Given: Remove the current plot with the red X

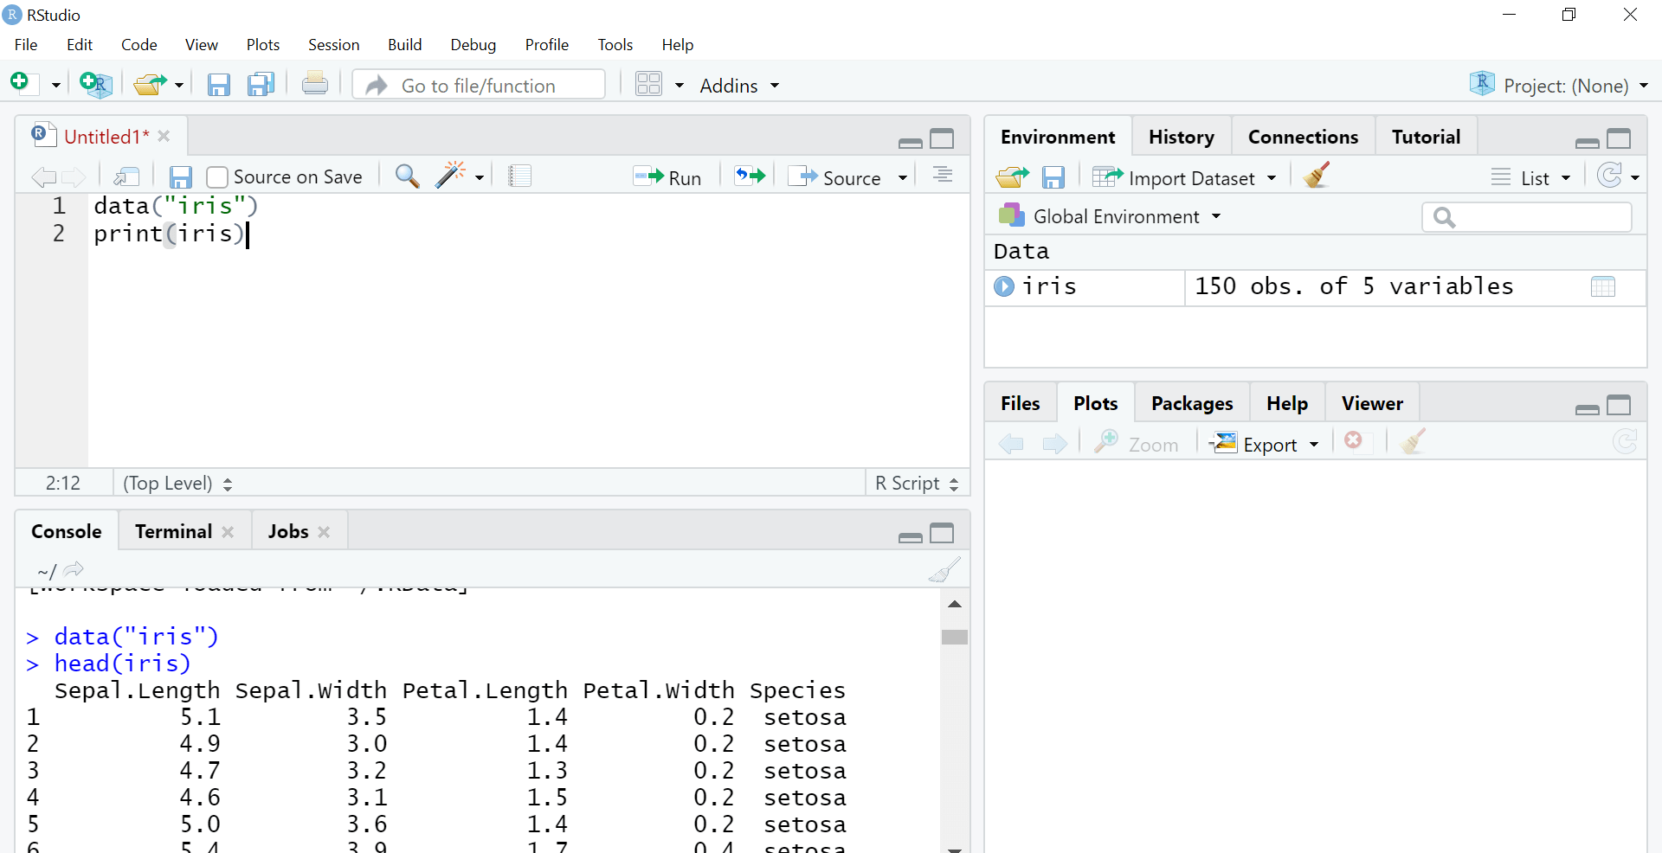Looking at the screenshot, I should click(1354, 441).
